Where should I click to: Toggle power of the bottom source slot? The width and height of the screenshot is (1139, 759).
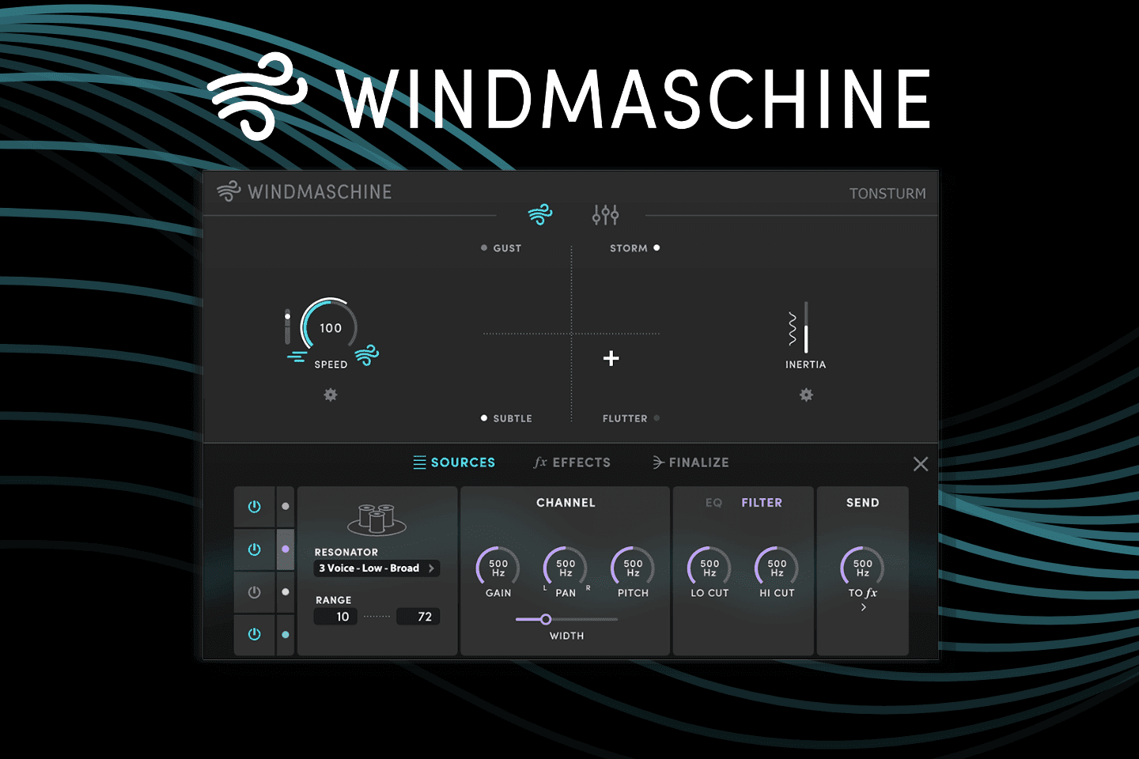(254, 633)
